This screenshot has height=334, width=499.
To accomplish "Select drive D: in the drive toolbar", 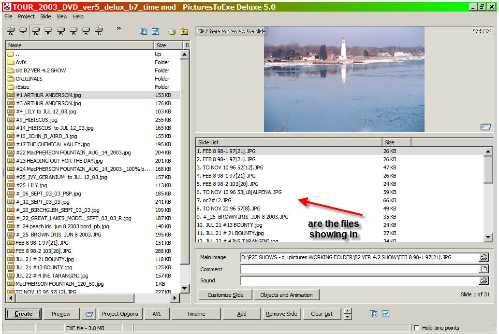I will pyautogui.click(x=36, y=31).
